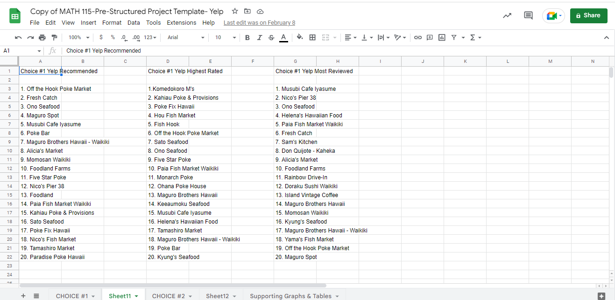
Task: Open the merge cells dropdown arrow
Action: [335, 37]
